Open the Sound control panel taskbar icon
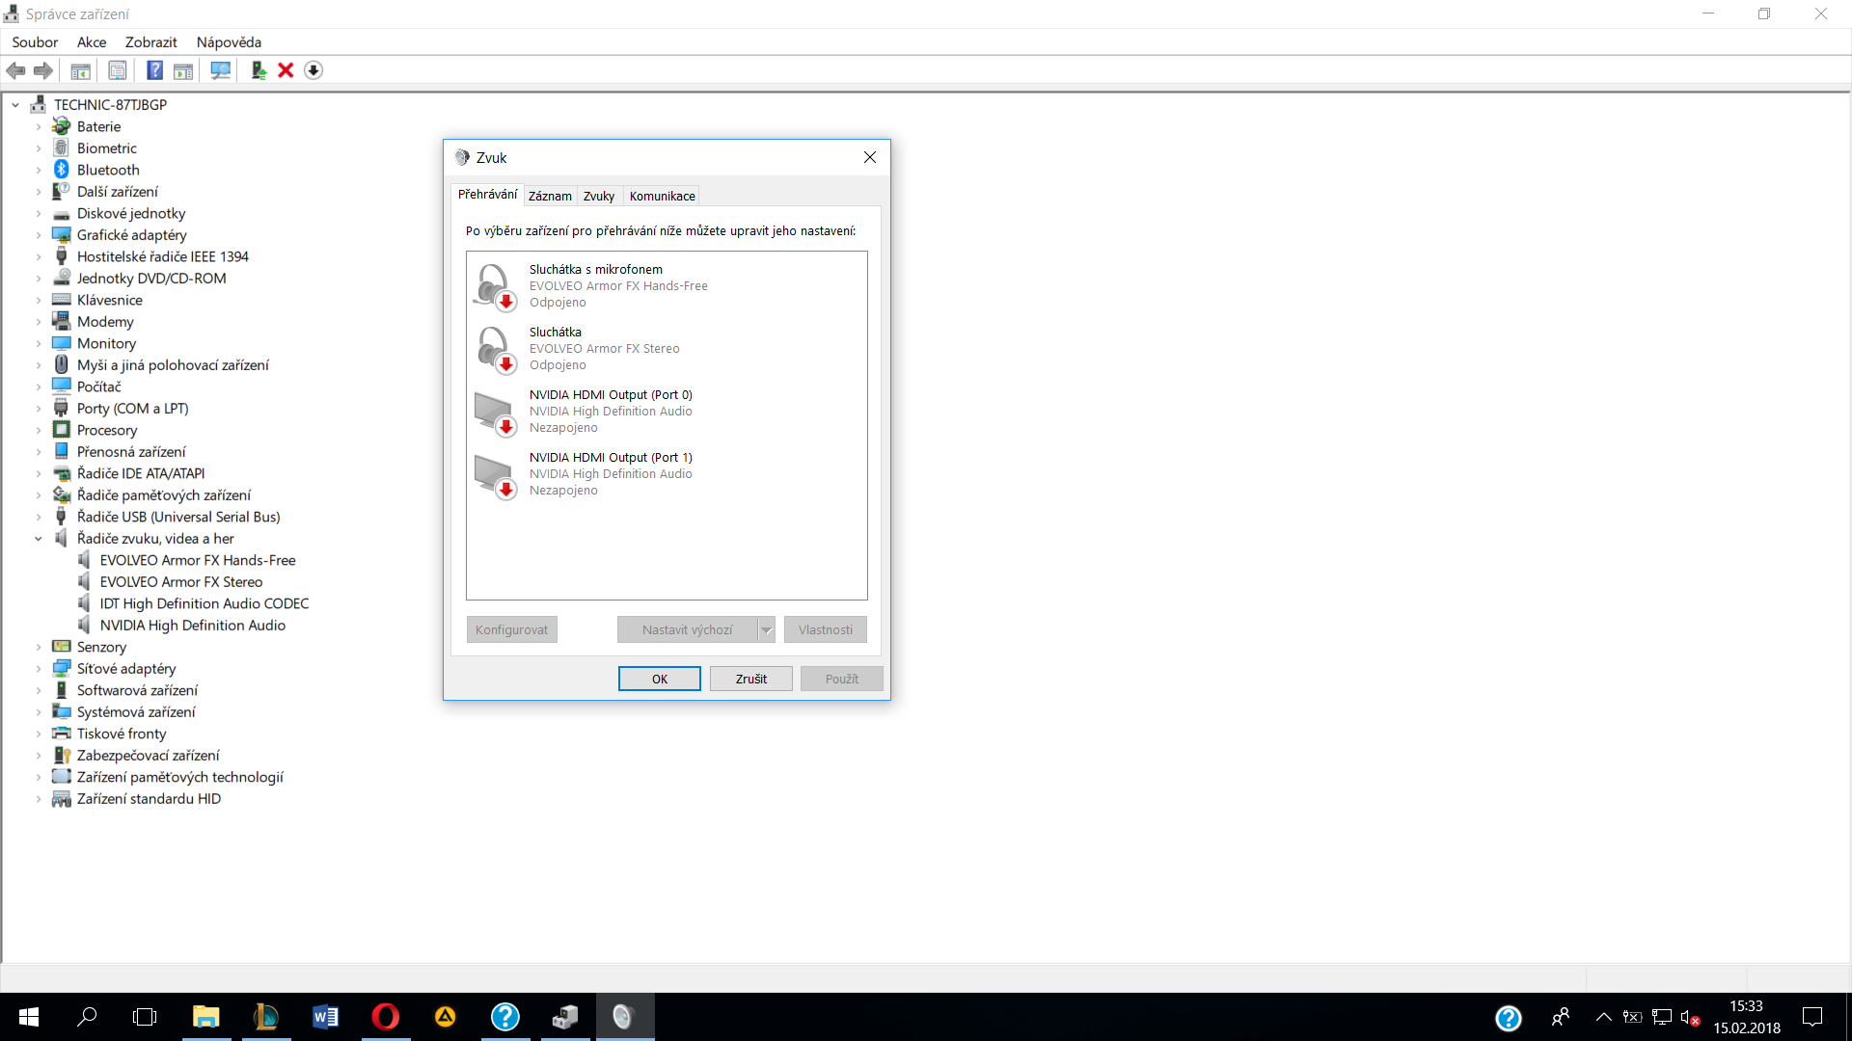 pos(625,1017)
